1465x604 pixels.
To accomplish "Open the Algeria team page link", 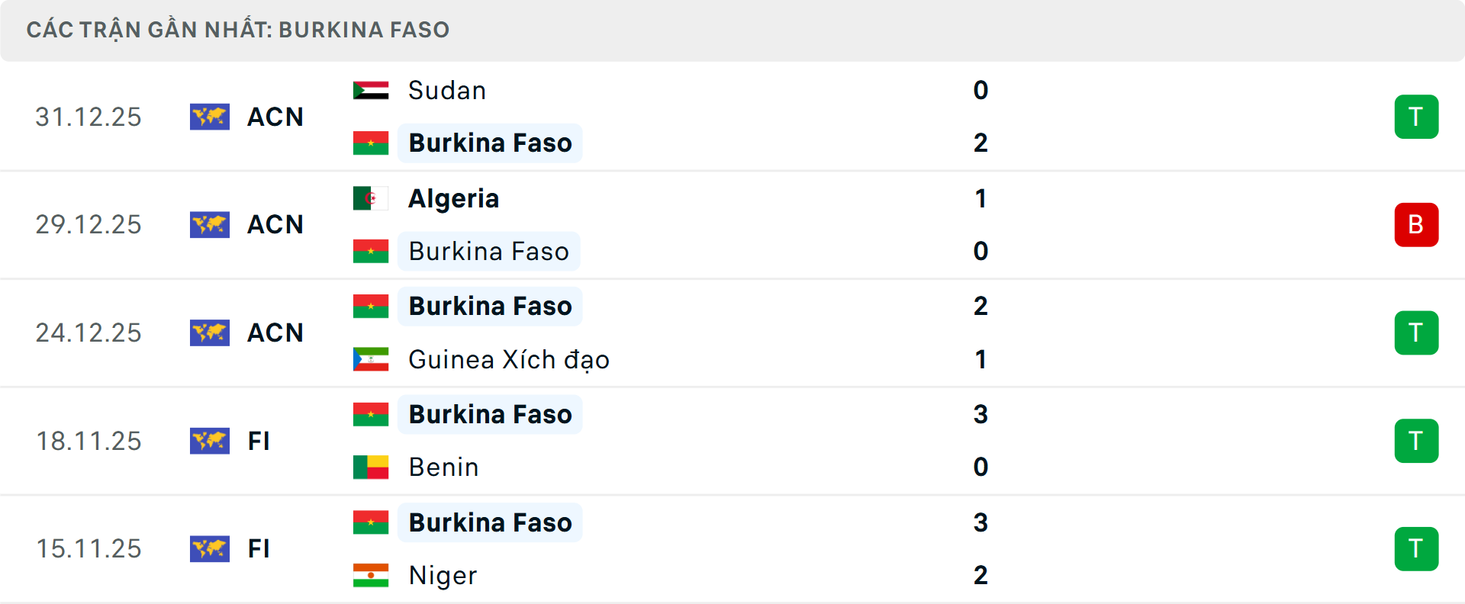I will (x=453, y=198).
